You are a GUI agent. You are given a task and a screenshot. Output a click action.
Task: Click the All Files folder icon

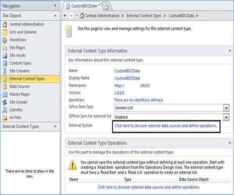pyautogui.click(x=5, y=118)
